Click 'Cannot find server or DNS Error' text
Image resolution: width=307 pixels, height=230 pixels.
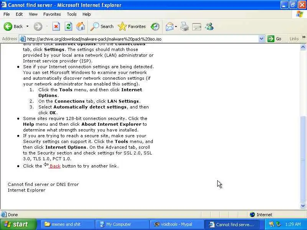43,184
